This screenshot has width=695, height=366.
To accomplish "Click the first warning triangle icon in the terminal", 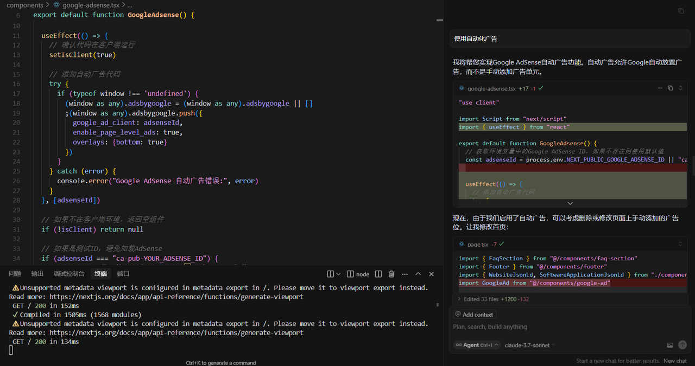I will click(x=16, y=288).
